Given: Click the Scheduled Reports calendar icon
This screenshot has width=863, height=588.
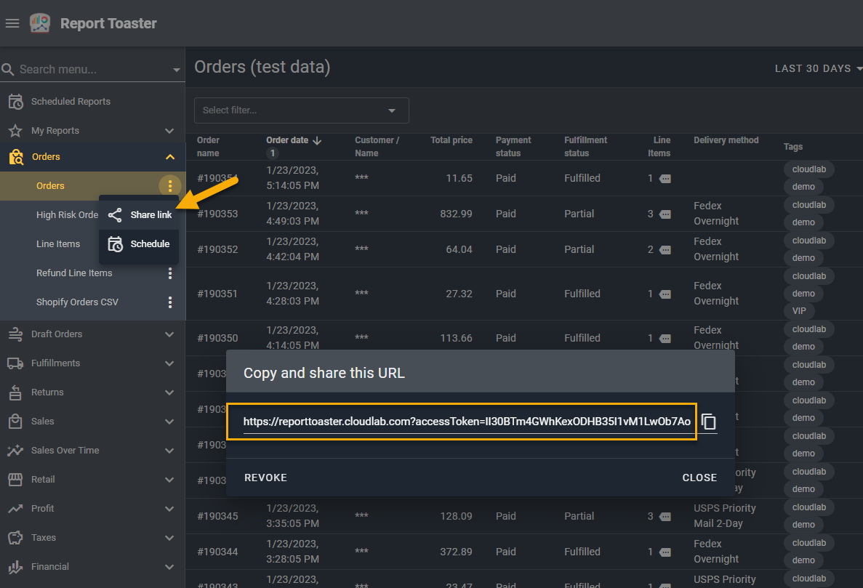Looking at the screenshot, I should (x=15, y=102).
